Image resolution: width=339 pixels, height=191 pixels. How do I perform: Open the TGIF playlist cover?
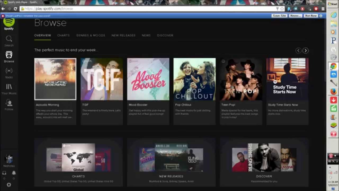click(x=102, y=79)
